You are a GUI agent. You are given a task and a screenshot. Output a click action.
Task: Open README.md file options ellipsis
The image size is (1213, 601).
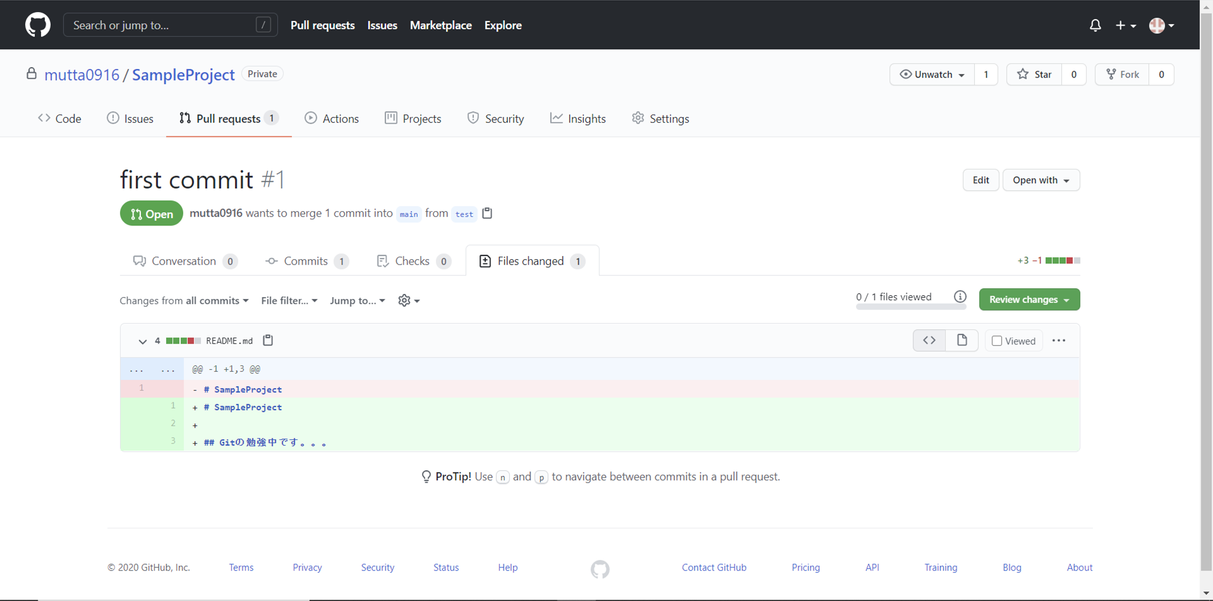pyautogui.click(x=1059, y=341)
